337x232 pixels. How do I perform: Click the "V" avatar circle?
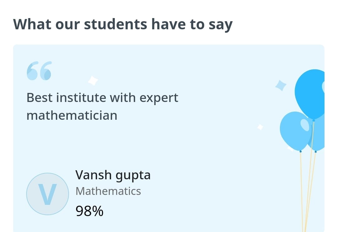pyautogui.click(x=47, y=194)
